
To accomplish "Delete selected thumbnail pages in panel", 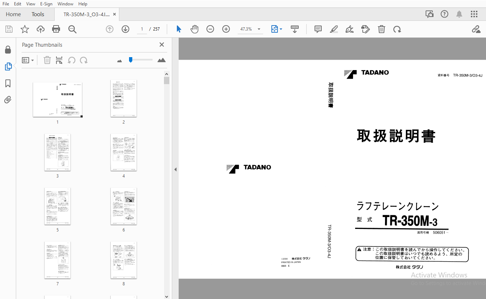I will [x=47, y=60].
